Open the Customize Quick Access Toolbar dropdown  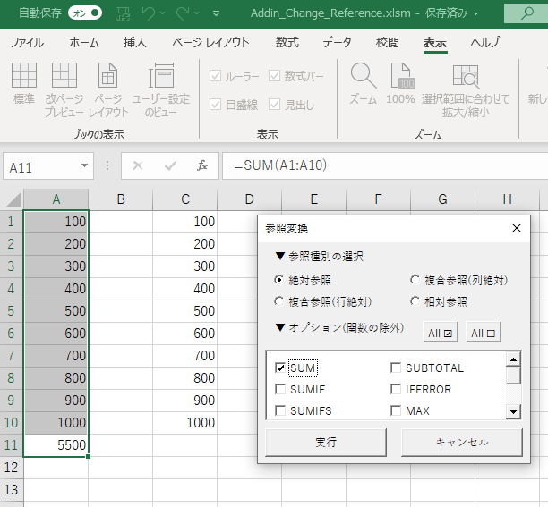(217, 13)
